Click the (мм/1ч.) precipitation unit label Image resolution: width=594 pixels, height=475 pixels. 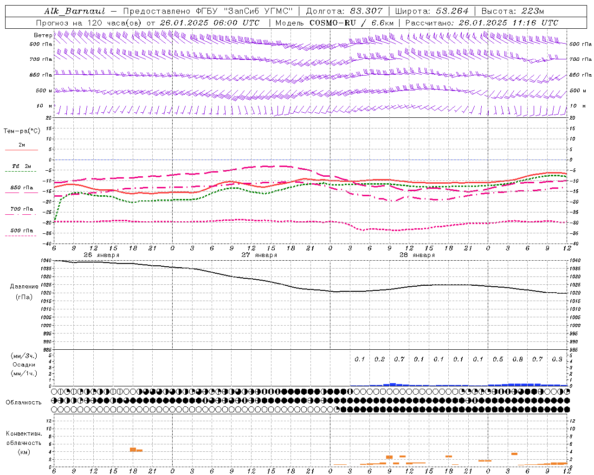point(24,373)
